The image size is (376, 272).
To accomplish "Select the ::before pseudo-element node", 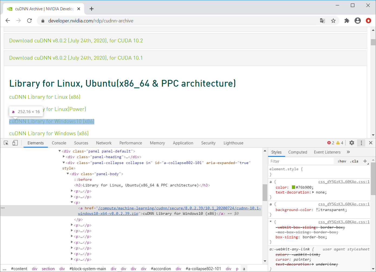I will coord(83,179).
